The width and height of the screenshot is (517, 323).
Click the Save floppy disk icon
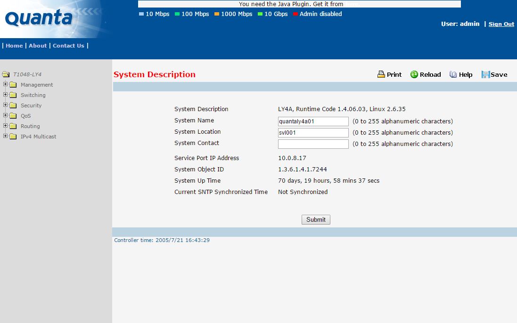click(485, 74)
